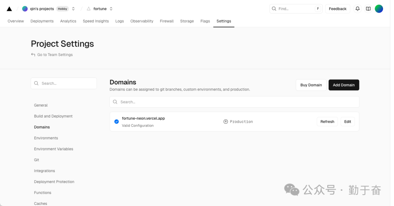Screen dimensions: 394x206
Task: Click the fortune project icon
Action: click(88, 9)
